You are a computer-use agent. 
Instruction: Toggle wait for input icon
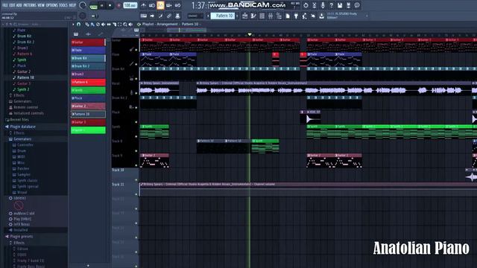click(x=152, y=5)
